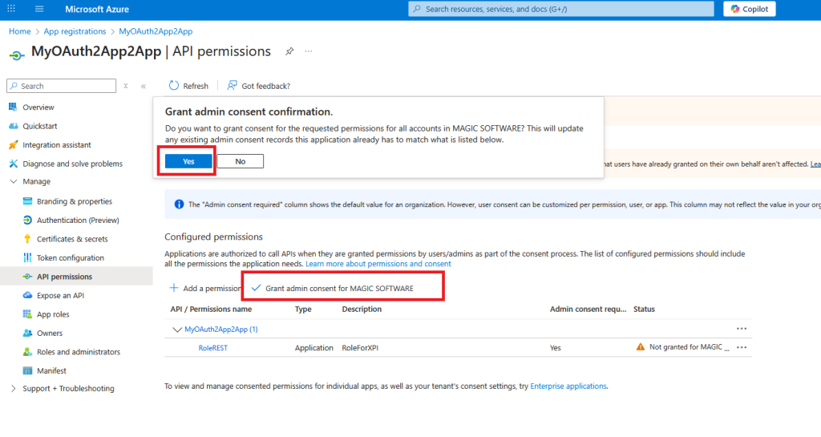The width and height of the screenshot is (821, 437).
Task: Collapse the Manage section in sidebar
Action: (x=14, y=182)
